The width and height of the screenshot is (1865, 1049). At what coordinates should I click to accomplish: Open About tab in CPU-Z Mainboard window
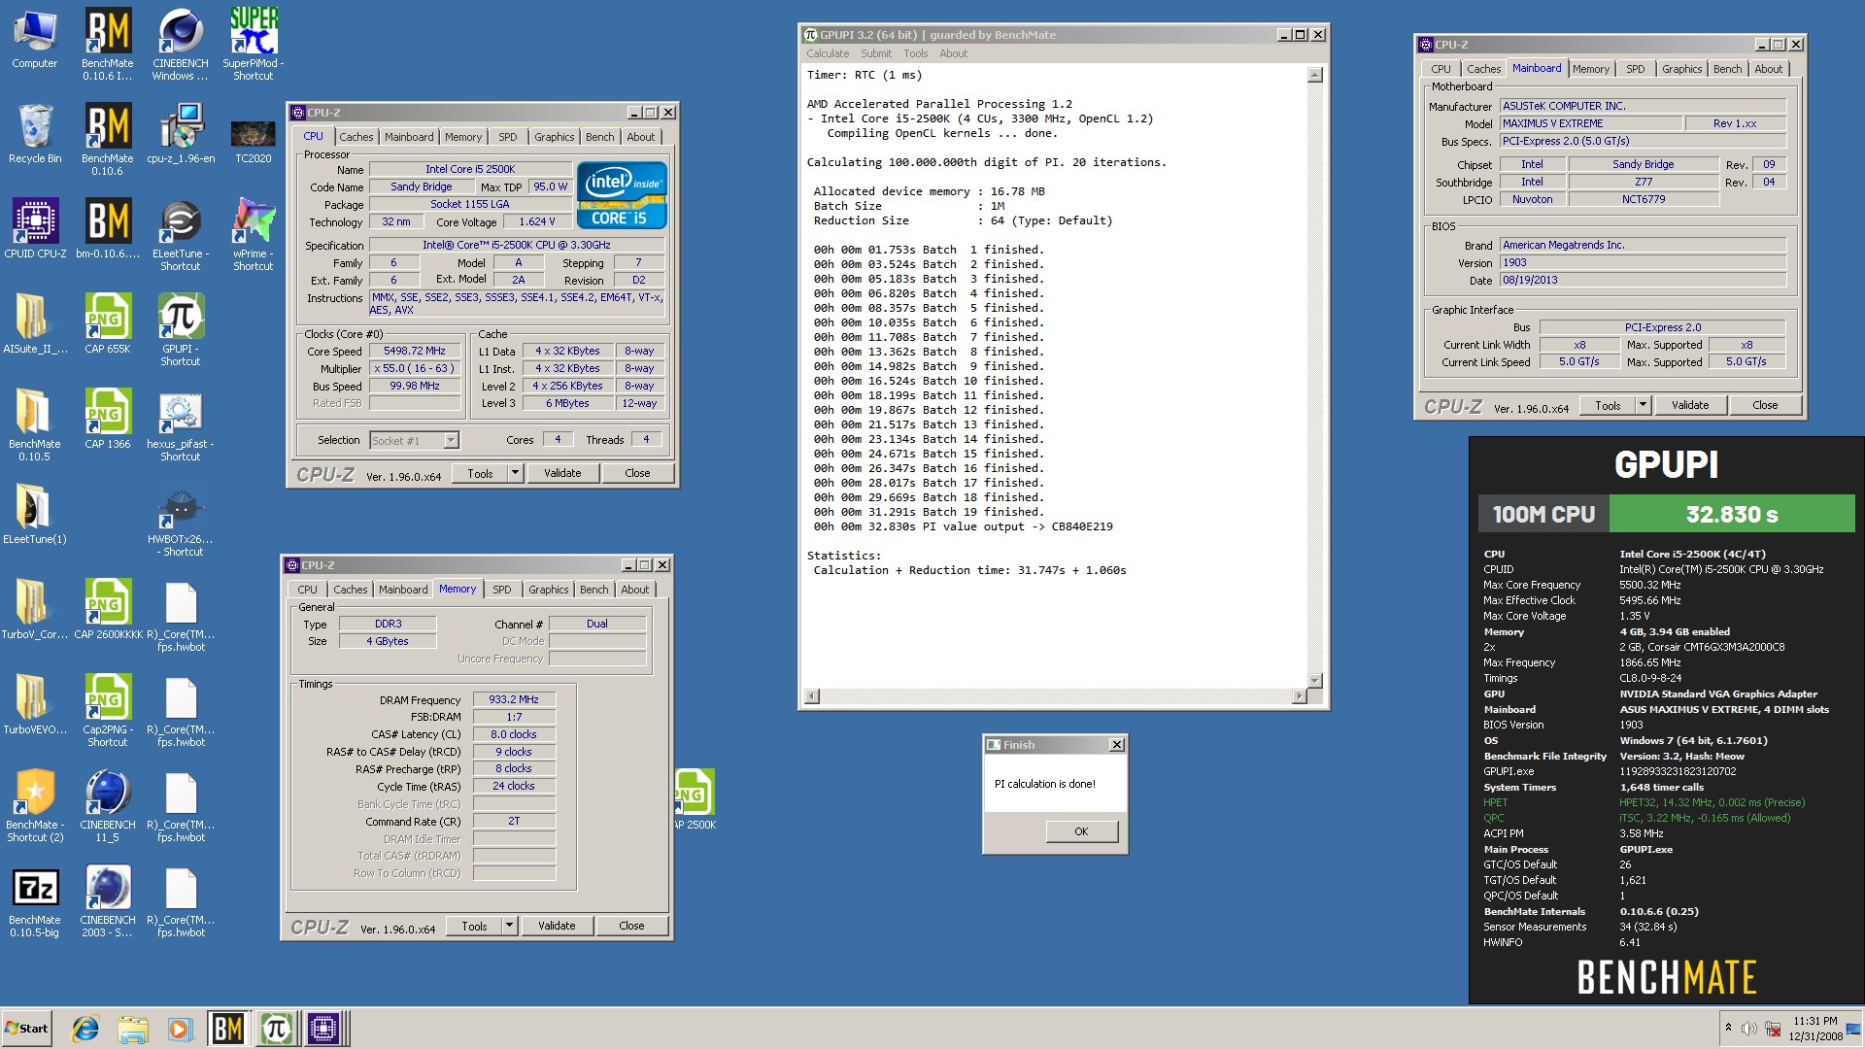1769,69
